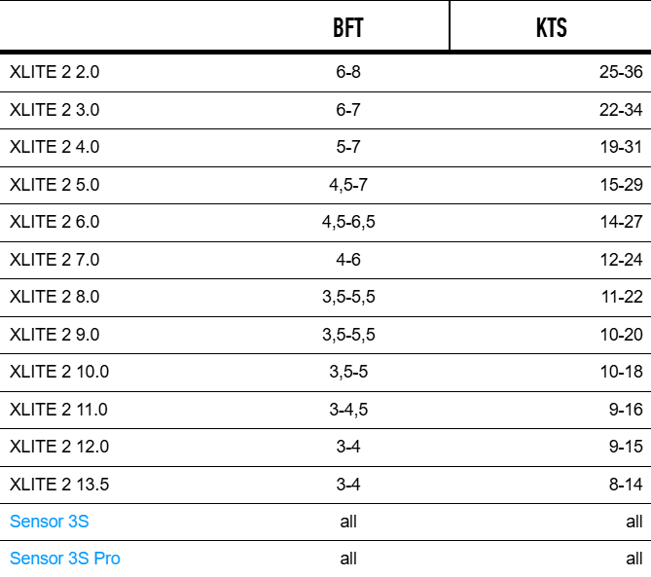Open the Sensor 3S link

point(49,522)
